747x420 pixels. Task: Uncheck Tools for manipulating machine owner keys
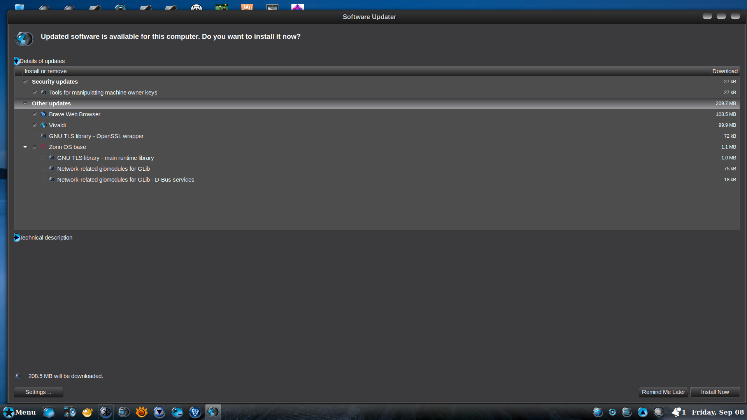(35, 93)
